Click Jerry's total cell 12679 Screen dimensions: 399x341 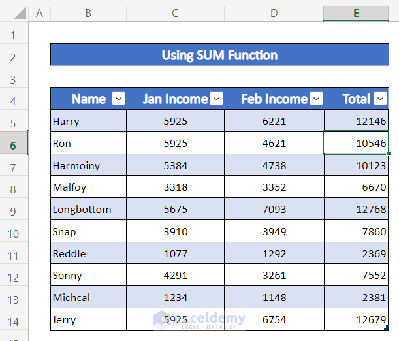(x=356, y=319)
